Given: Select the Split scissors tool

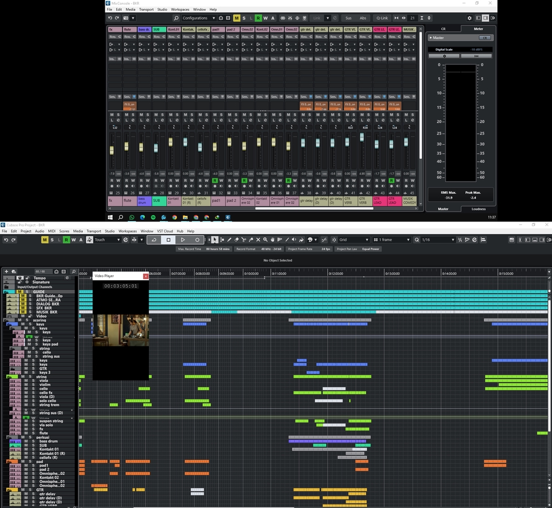Looking at the screenshot, I should click(244, 240).
